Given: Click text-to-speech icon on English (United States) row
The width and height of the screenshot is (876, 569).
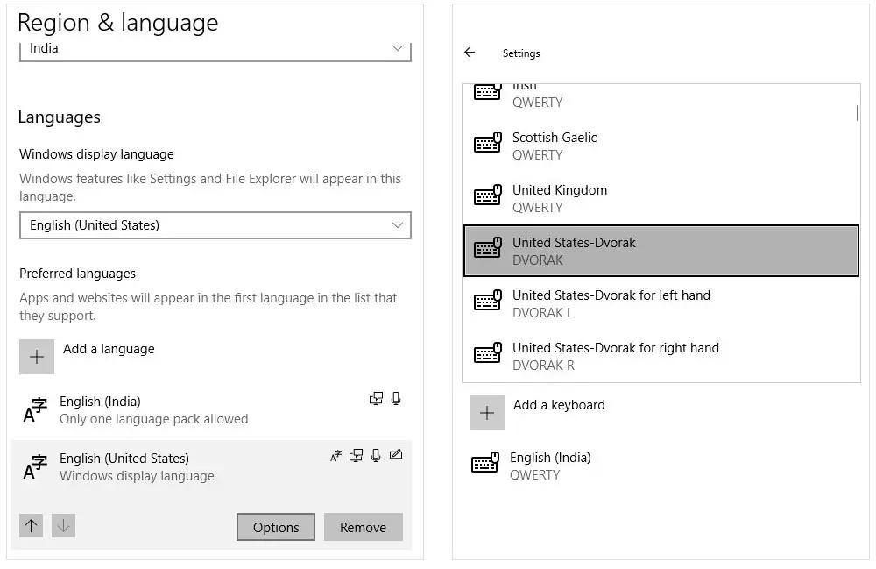Looking at the screenshot, I should click(356, 456).
